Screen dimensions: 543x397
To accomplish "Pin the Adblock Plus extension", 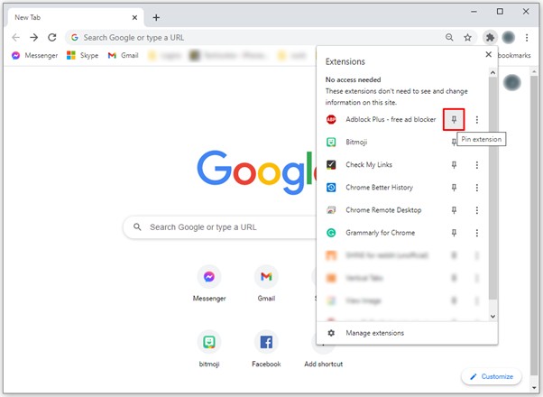I will pos(454,119).
